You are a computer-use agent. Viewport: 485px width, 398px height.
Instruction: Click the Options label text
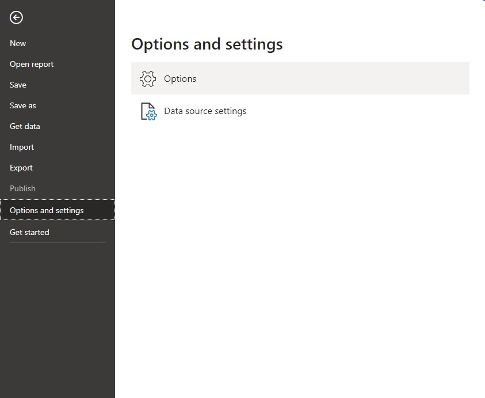(180, 79)
